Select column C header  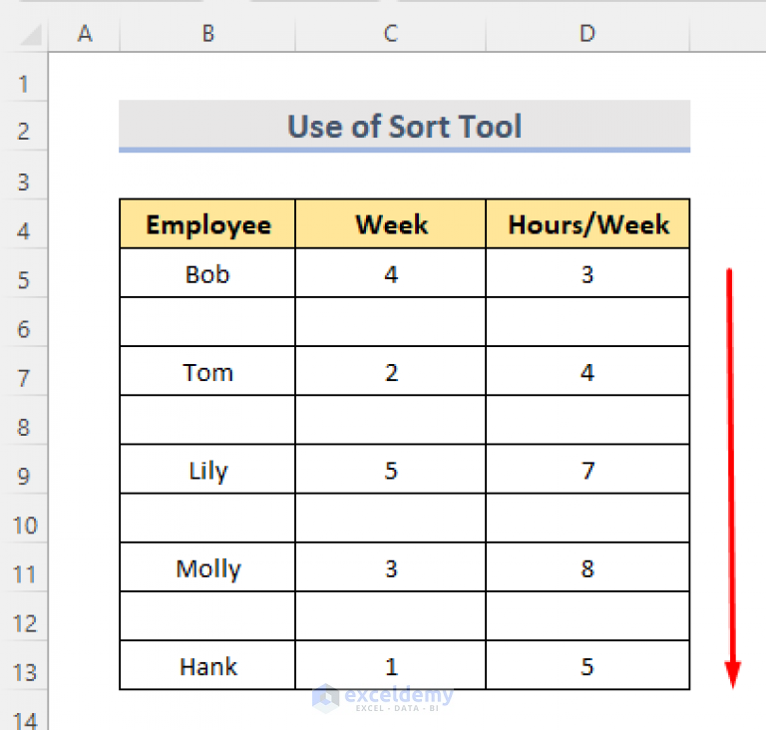[391, 34]
